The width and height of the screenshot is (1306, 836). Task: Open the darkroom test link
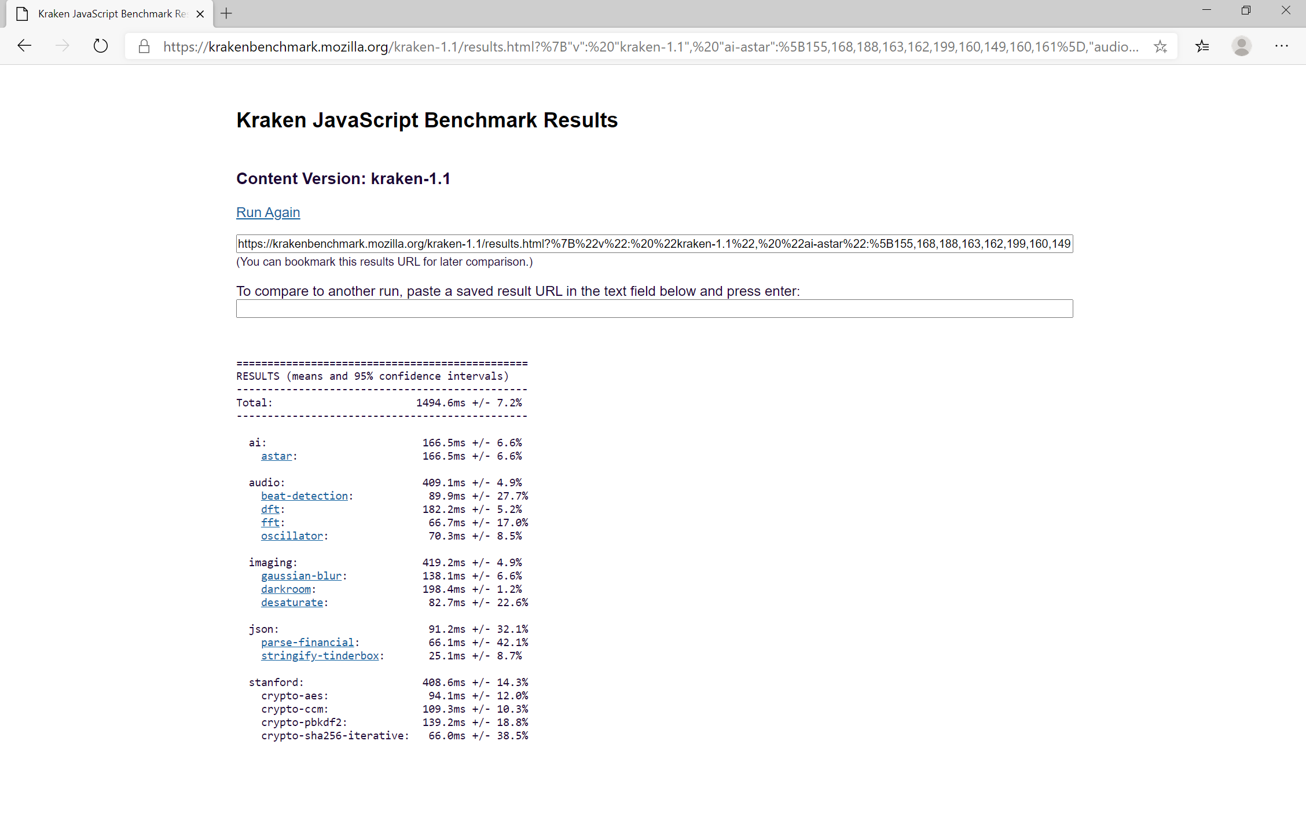point(286,589)
